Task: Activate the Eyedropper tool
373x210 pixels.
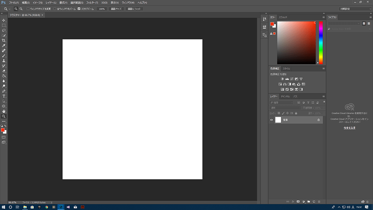Action: click(x=4, y=46)
